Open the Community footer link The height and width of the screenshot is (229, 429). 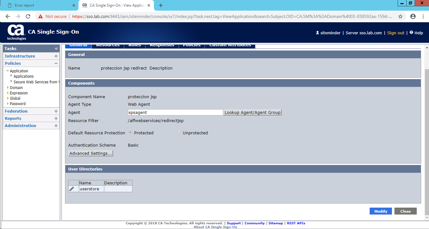(255, 223)
